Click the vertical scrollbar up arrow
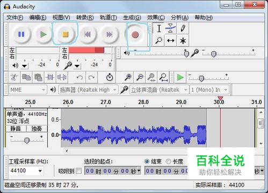The height and width of the screenshot is (193, 268). (x=261, y=112)
